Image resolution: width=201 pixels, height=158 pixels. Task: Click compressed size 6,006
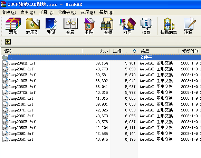pyautogui.click(x=130, y=98)
